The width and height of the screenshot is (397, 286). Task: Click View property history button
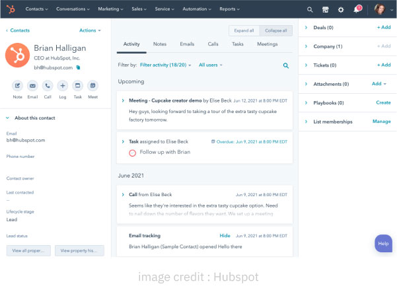(x=79, y=250)
